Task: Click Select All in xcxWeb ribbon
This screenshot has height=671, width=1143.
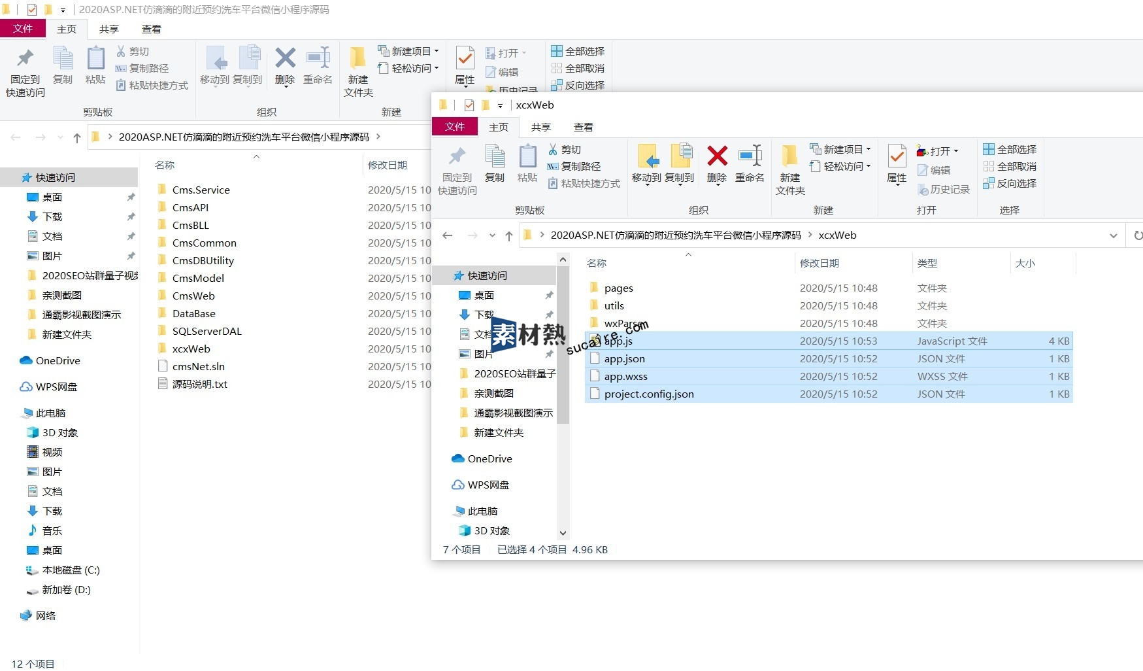Action: 1010,149
